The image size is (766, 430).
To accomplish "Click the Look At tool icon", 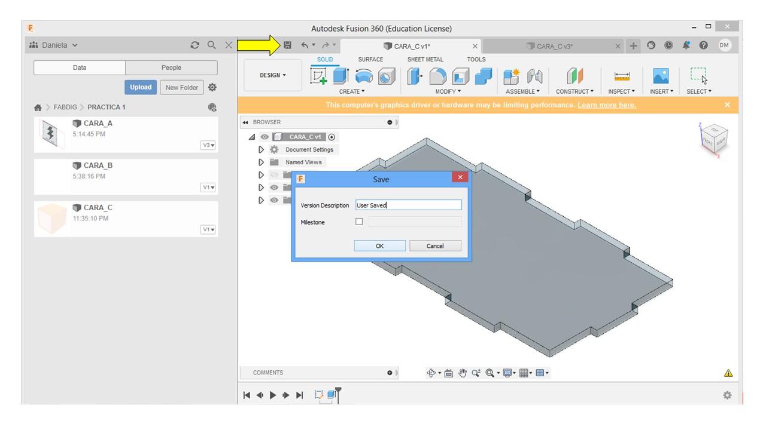I will pos(449,373).
